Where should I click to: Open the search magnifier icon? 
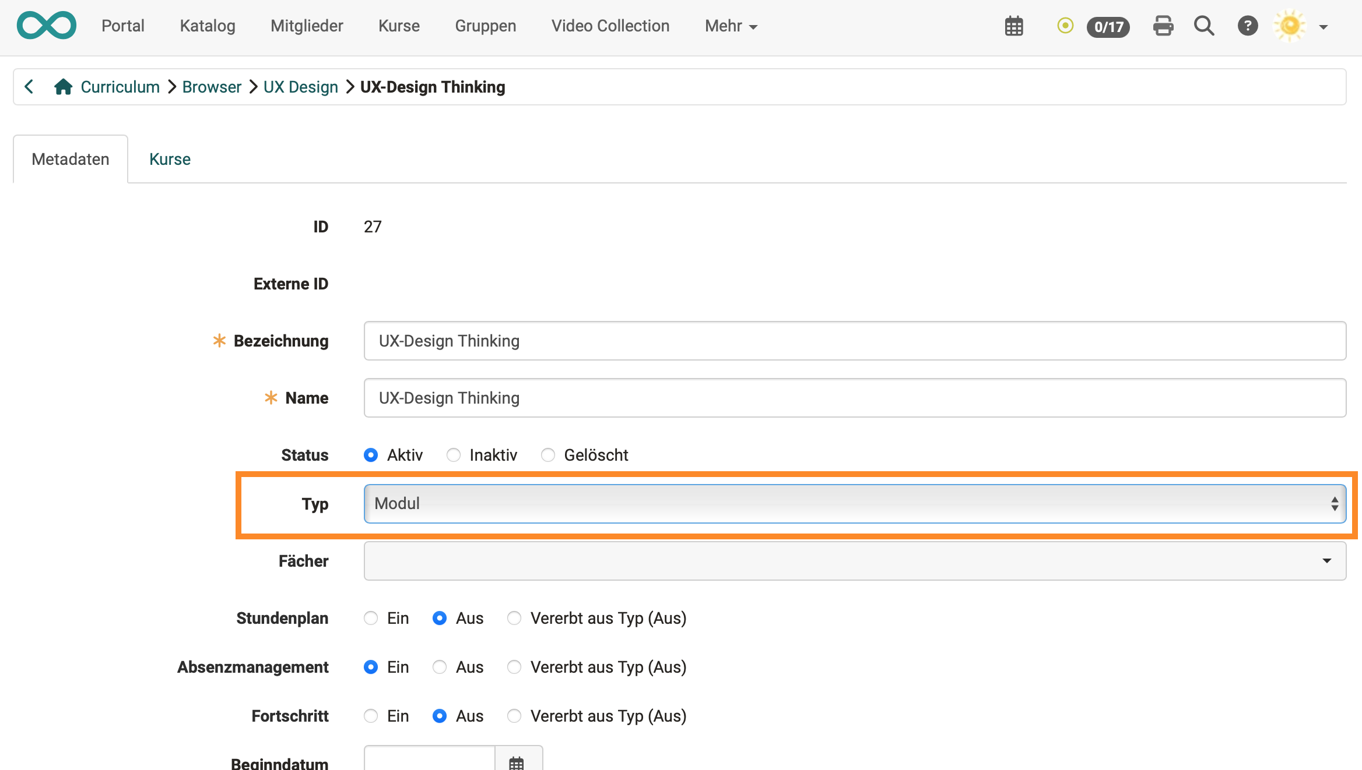point(1204,26)
